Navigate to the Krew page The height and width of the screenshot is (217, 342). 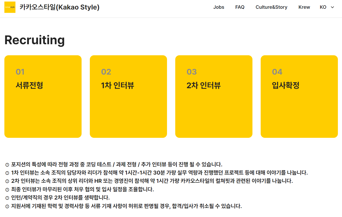click(x=304, y=7)
